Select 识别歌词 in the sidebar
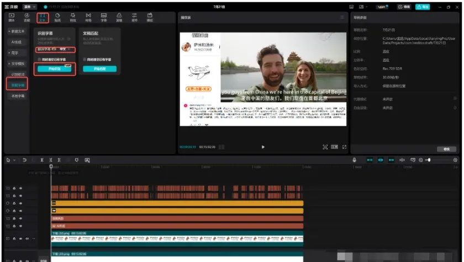This screenshot has width=464, height=262. point(17,74)
